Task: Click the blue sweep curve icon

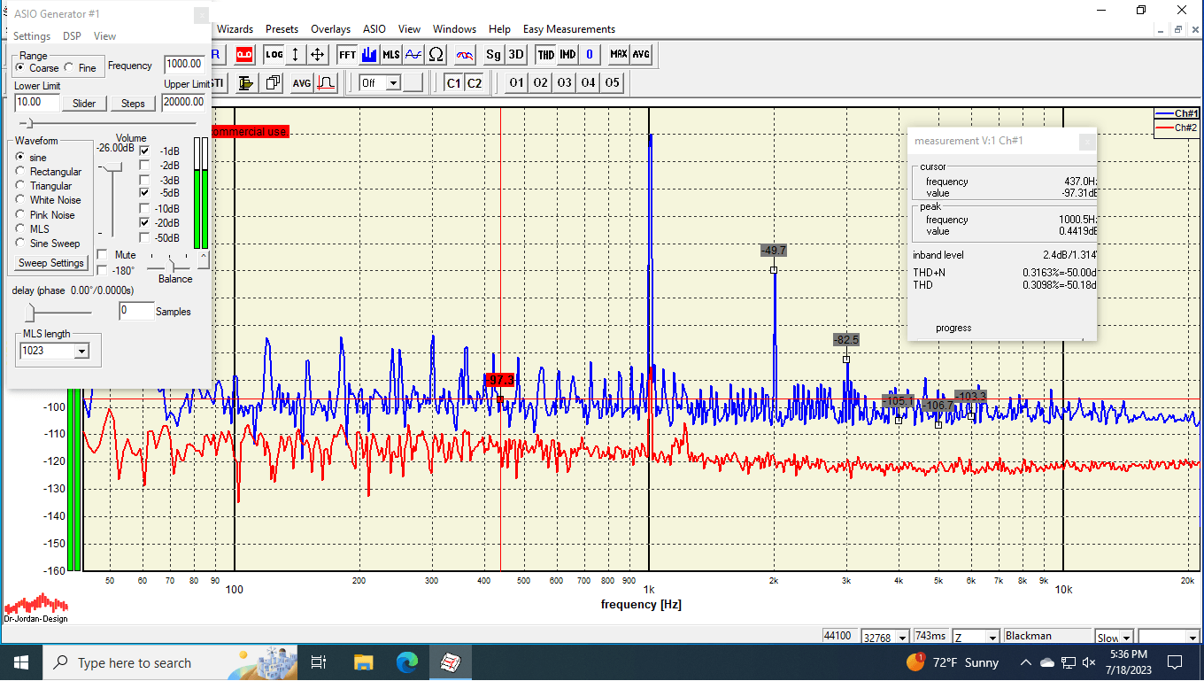Action: pos(413,54)
